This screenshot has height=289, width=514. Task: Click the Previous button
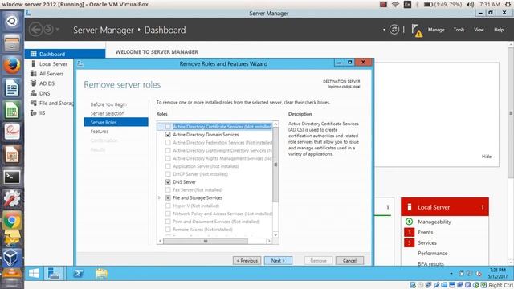point(247,260)
